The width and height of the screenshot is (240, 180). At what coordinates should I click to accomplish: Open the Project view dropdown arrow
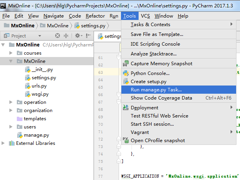click(40, 36)
